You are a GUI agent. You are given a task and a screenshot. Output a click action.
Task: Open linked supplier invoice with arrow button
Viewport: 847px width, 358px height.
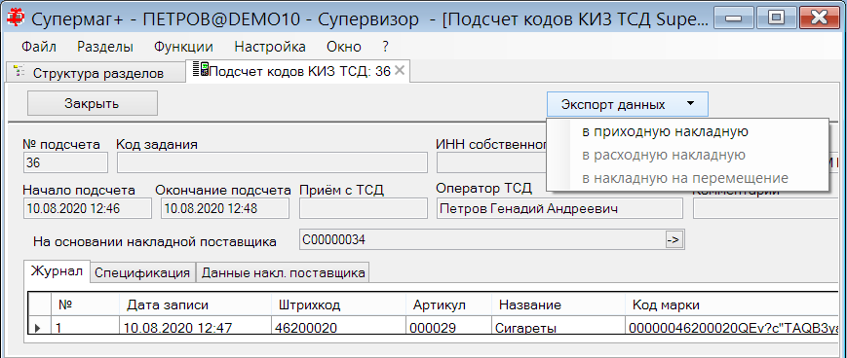674,239
